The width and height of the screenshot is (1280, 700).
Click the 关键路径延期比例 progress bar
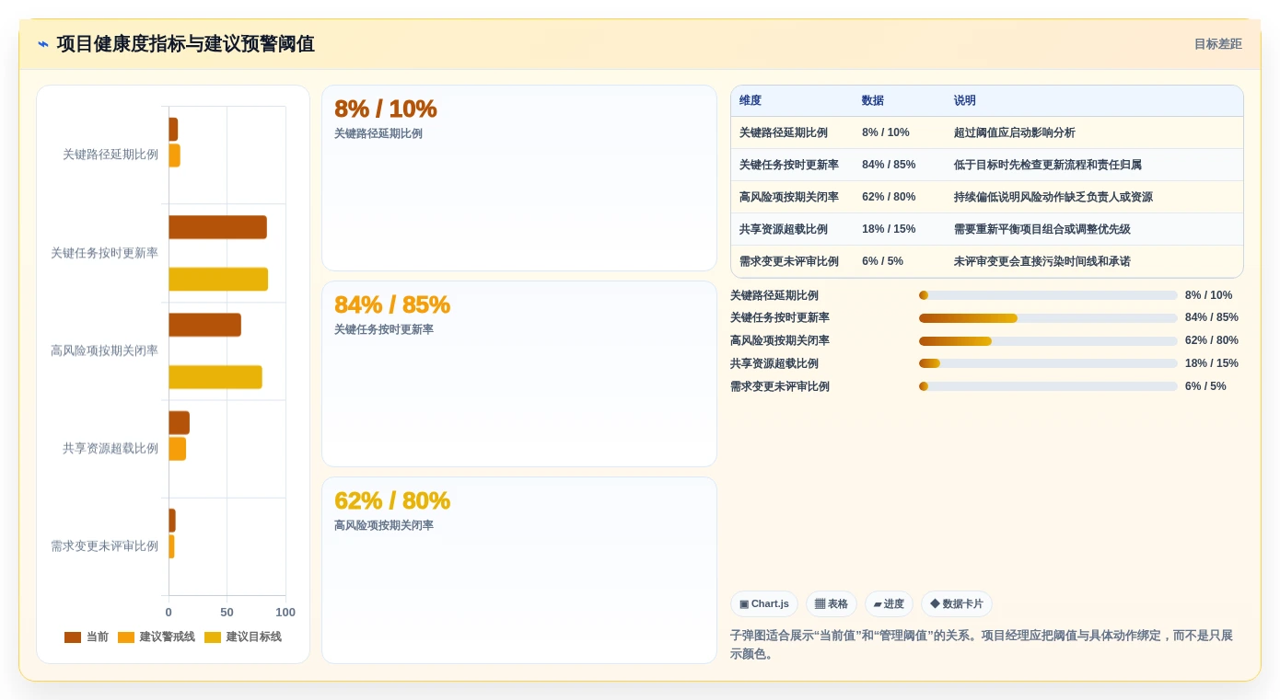(x=1048, y=295)
